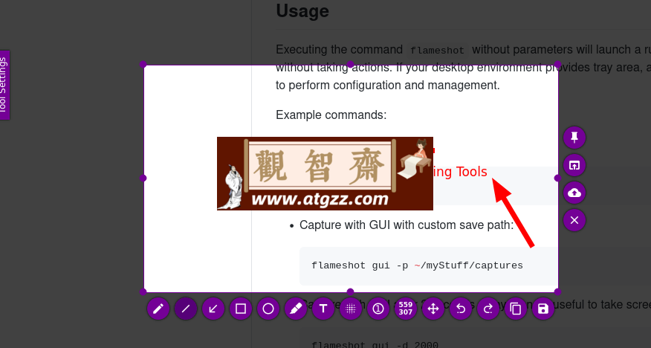Upload the capture to the cloud
This screenshot has height=348, width=651.
(574, 193)
